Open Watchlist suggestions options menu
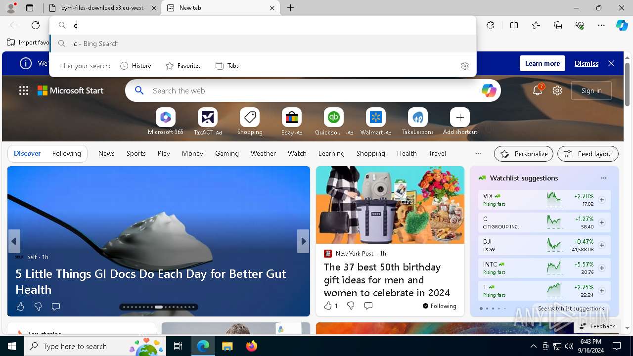 [x=603, y=178]
